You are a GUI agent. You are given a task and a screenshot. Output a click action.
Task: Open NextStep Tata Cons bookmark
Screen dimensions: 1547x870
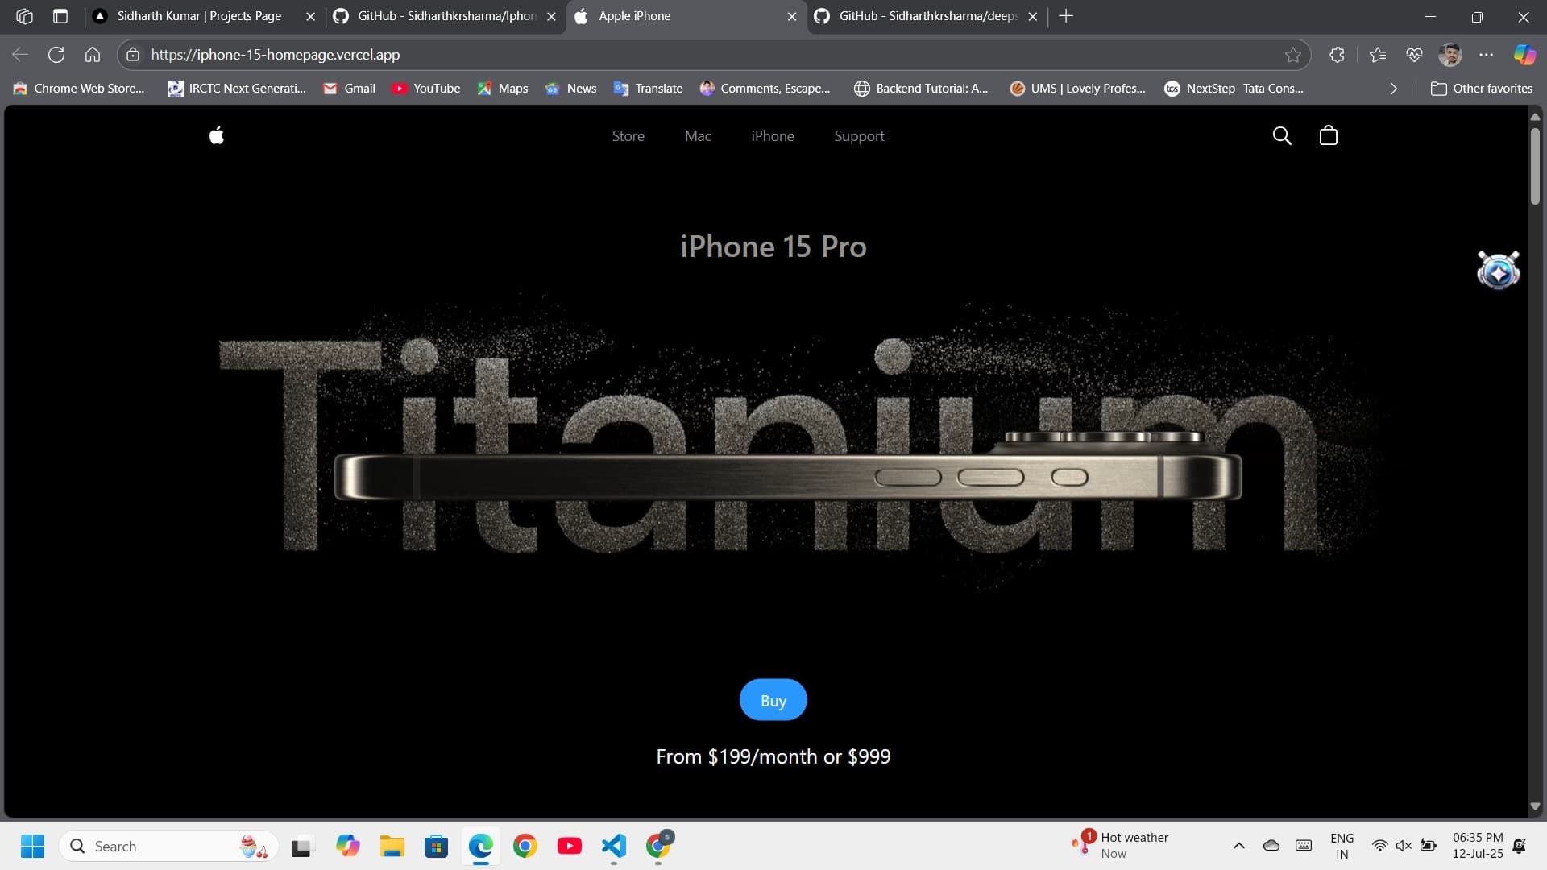point(1234,89)
